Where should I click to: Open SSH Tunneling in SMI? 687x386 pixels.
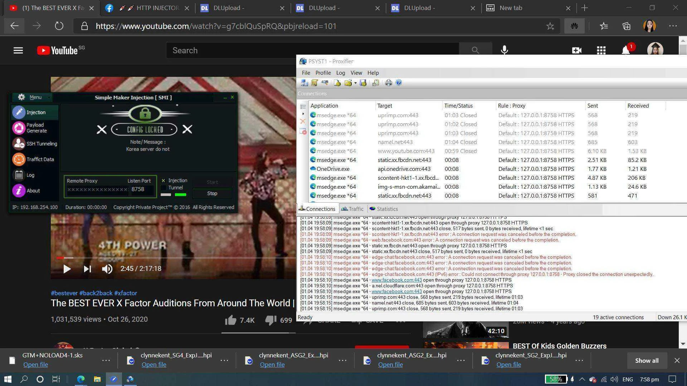pyautogui.click(x=35, y=144)
